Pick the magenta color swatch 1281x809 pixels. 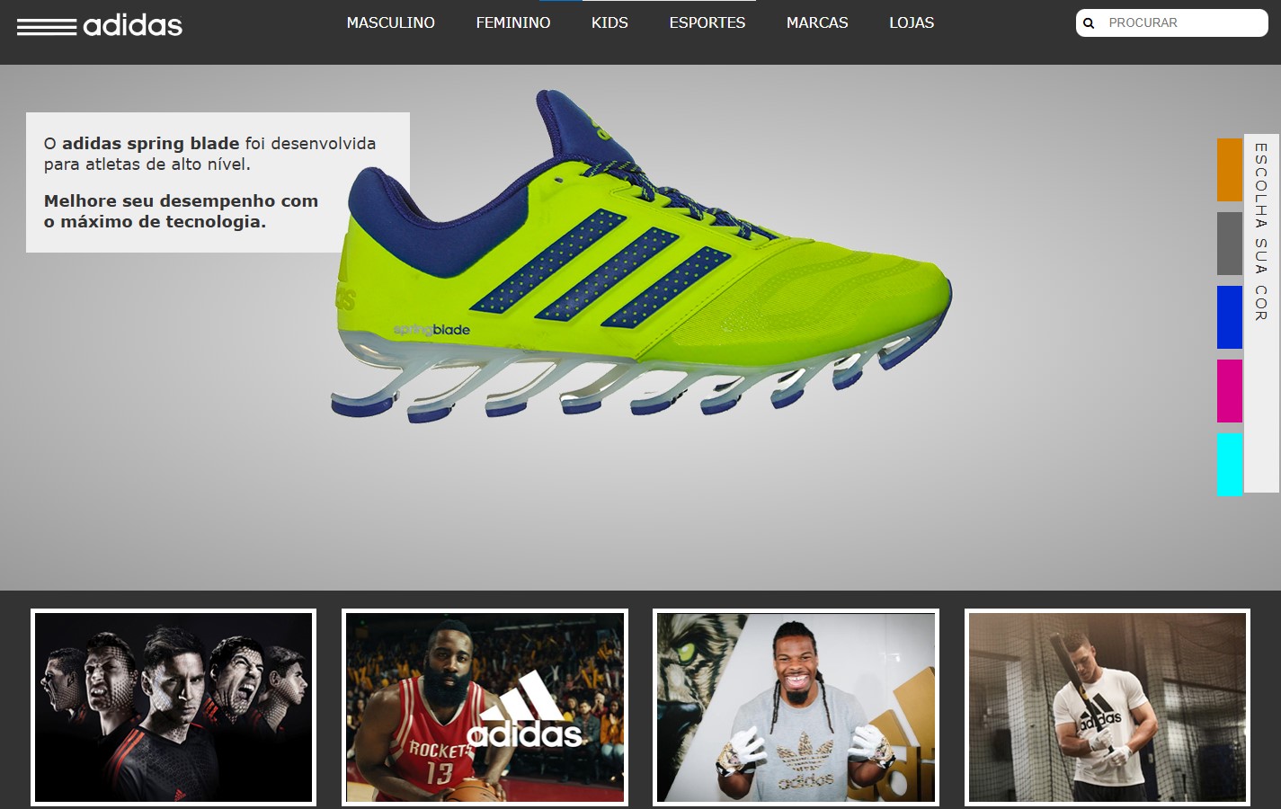(x=1229, y=391)
